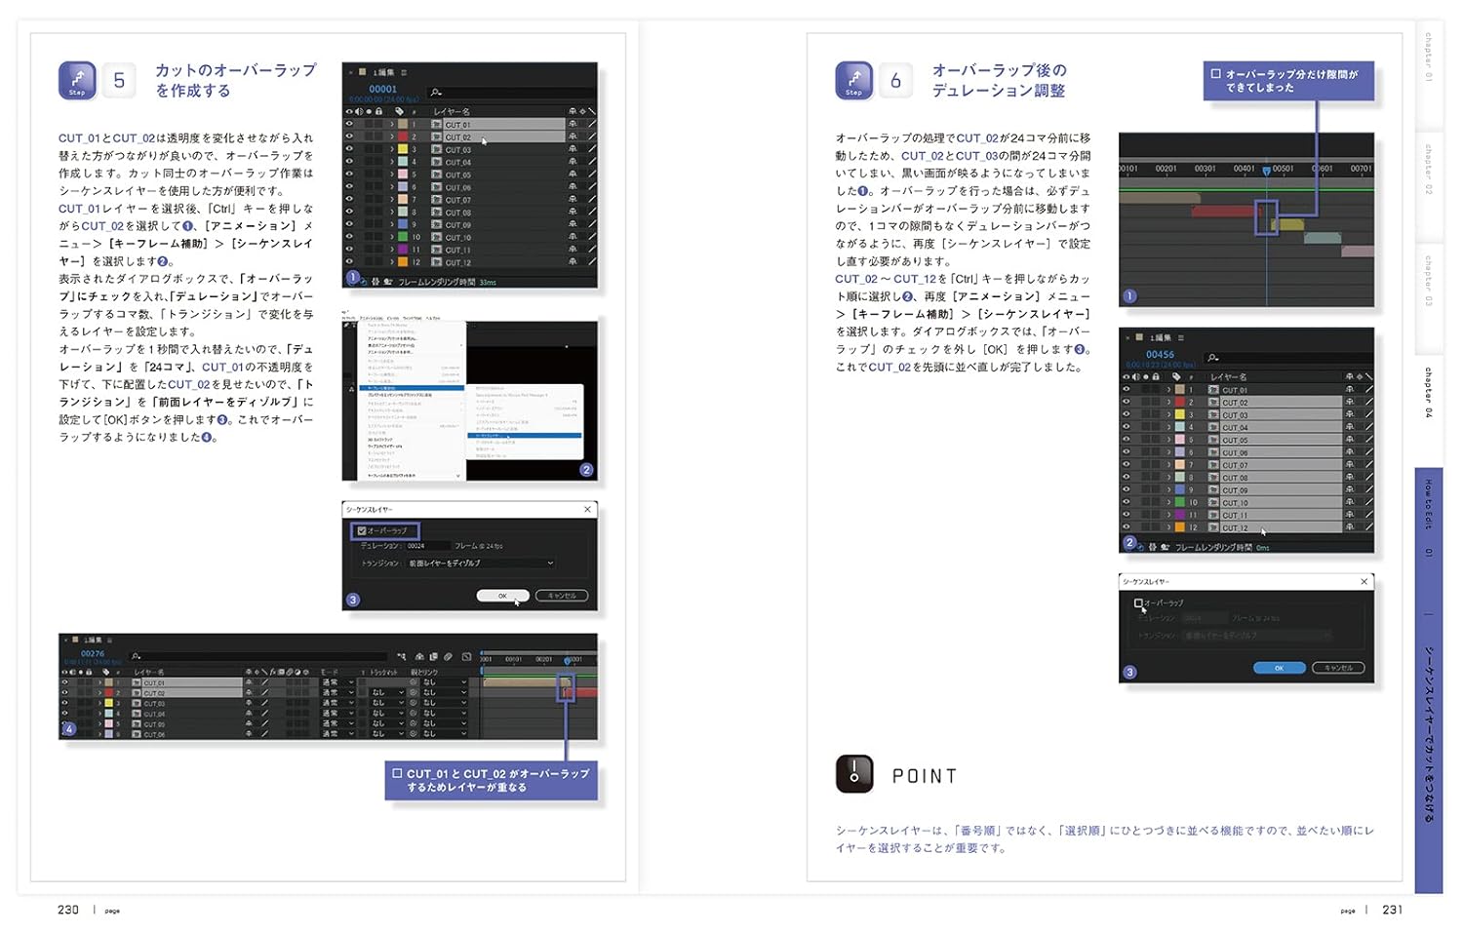Click panel menu icon beside 1編集 in 00001 panel
Viewport: 1463px width, 933px height.
(404, 72)
